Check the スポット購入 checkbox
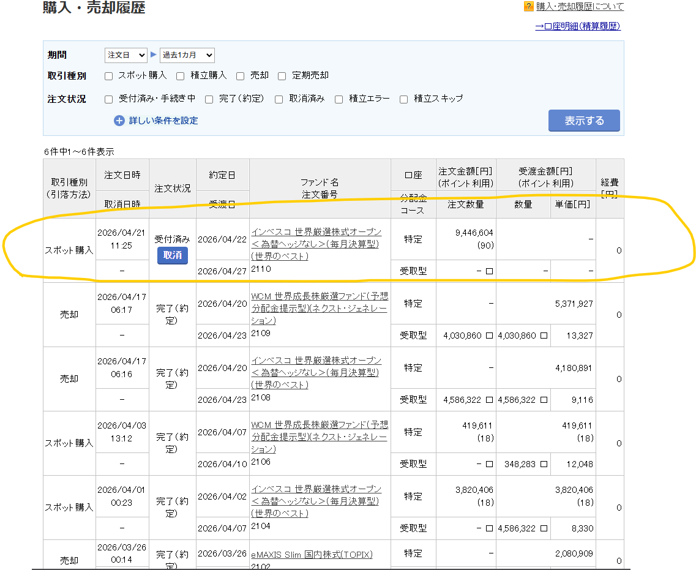 coord(109,76)
